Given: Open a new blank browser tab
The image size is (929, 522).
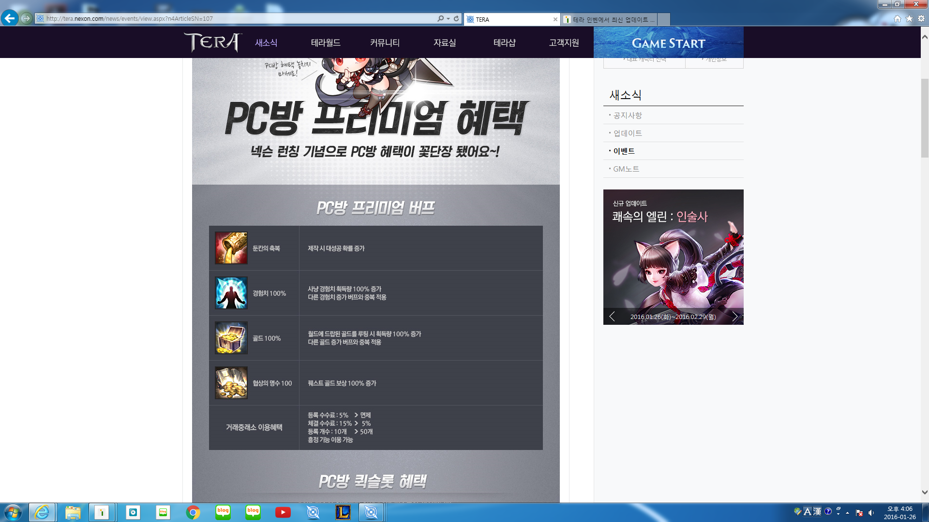Looking at the screenshot, I should click(x=664, y=19).
